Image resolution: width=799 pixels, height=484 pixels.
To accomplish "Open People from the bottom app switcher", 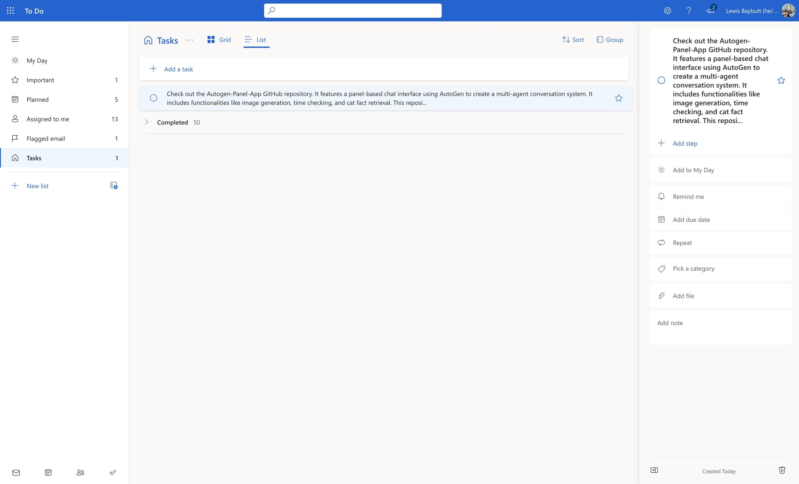I will [80, 472].
